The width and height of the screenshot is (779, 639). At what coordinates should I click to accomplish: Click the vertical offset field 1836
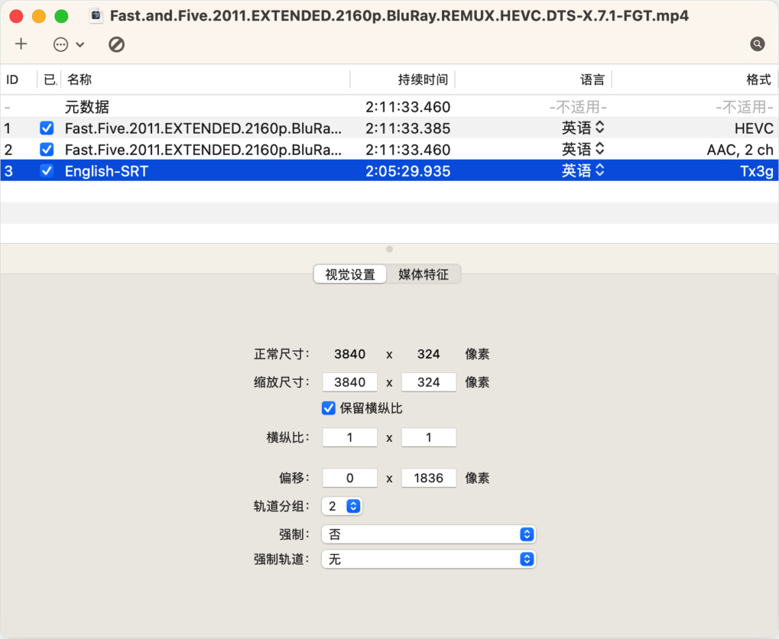(x=429, y=477)
